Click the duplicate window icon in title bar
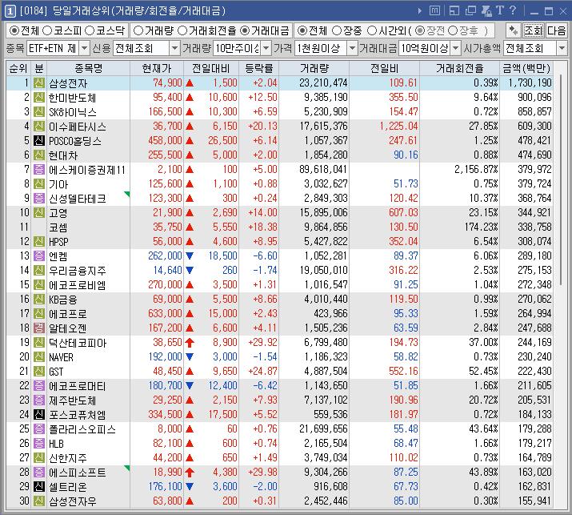Image resolution: width=572 pixels, height=515 pixels. (x=470, y=11)
